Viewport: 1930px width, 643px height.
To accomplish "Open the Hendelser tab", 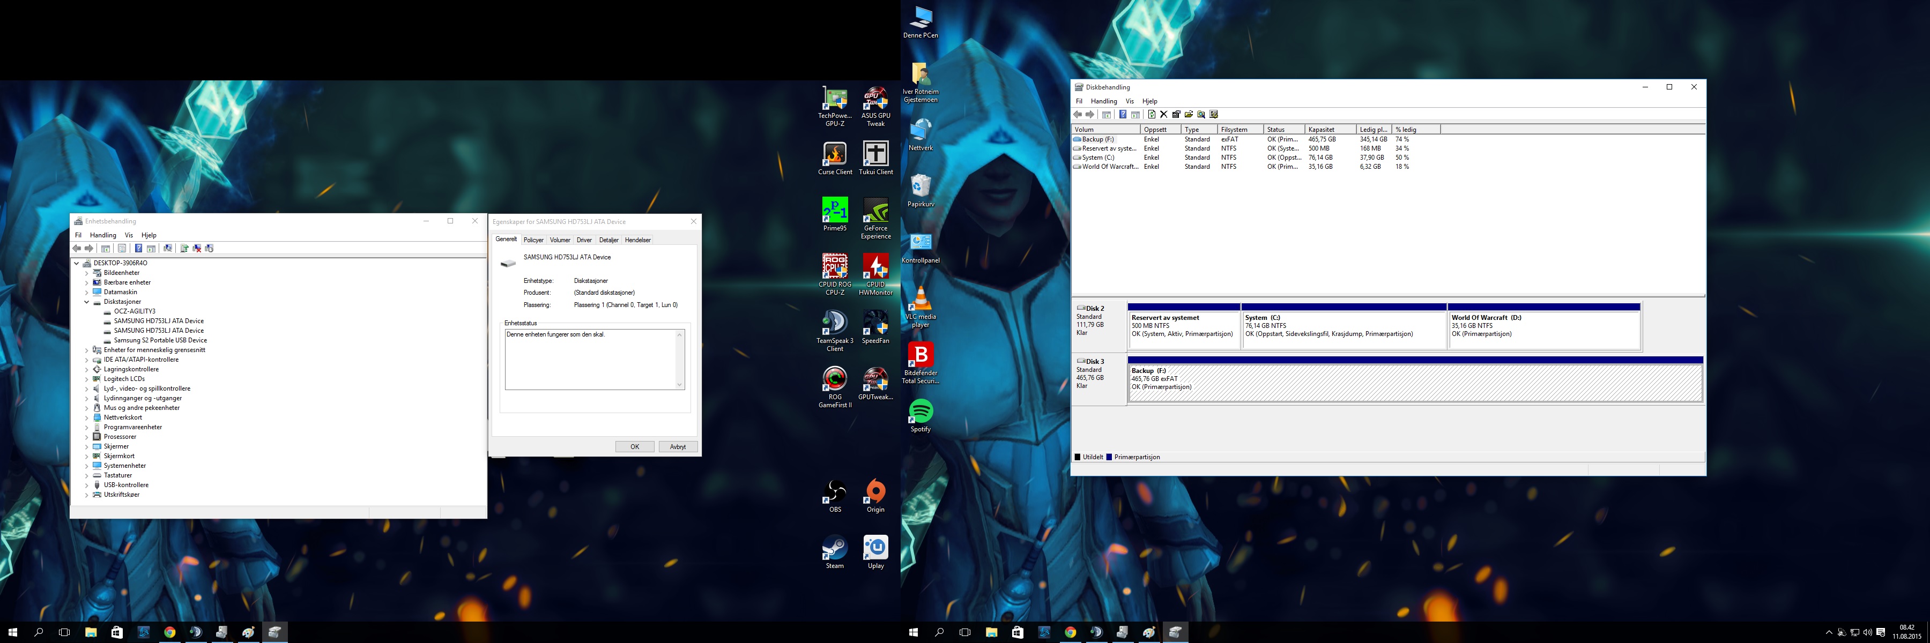I will [x=637, y=240].
